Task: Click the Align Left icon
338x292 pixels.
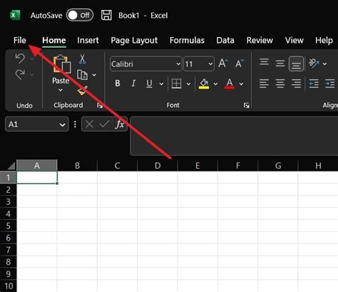Action: [x=264, y=84]
